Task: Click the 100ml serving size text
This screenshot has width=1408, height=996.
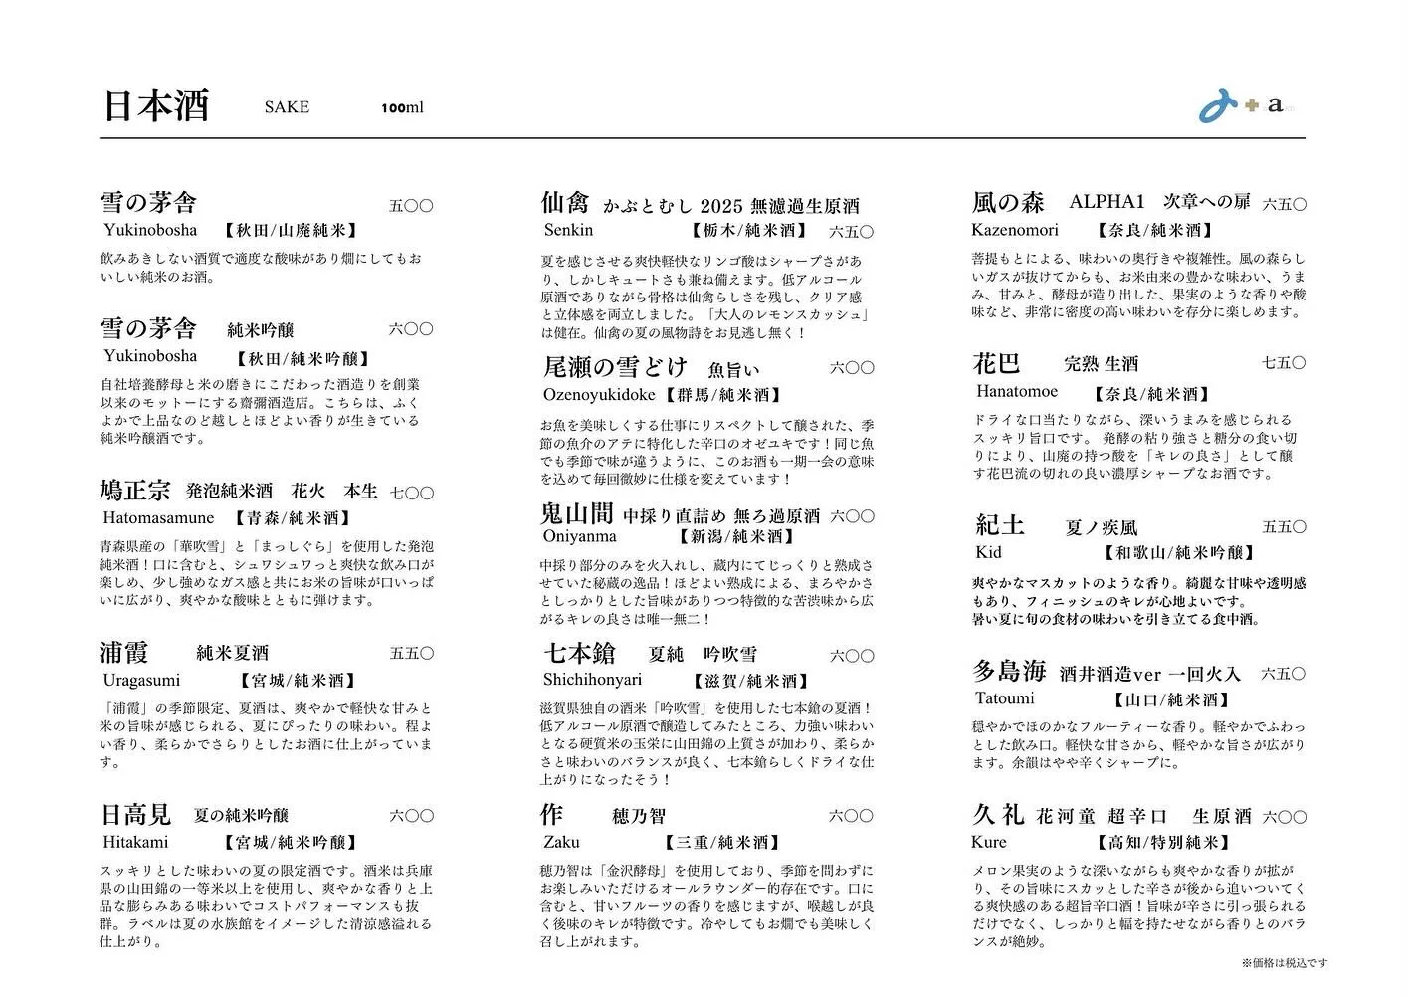Action: 402,107
